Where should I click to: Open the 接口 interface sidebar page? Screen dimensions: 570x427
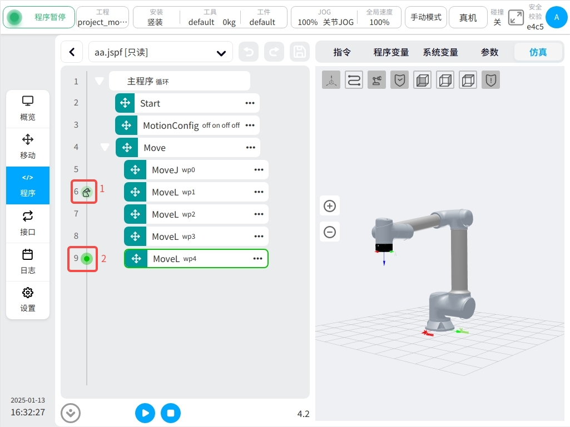click(x=28, y=224)
